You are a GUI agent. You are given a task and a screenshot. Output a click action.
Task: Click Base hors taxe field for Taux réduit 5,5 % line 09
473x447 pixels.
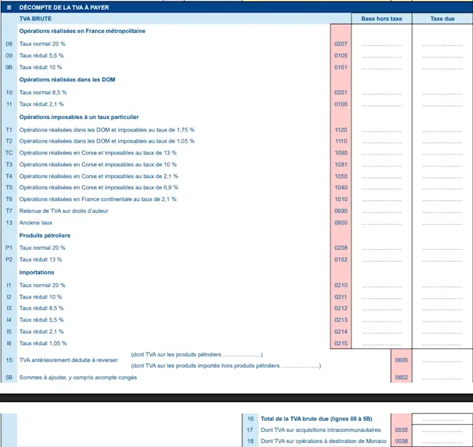coord(382,56)
